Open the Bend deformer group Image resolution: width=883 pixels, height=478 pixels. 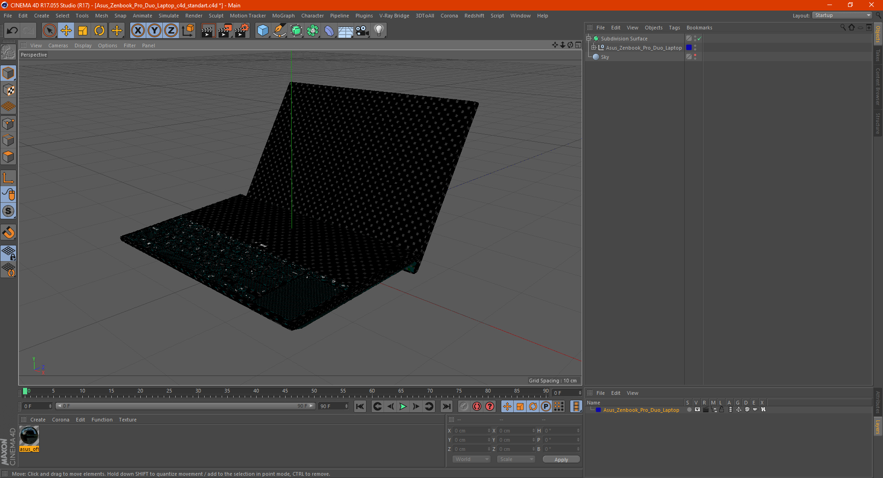click(x=329, y=31)
